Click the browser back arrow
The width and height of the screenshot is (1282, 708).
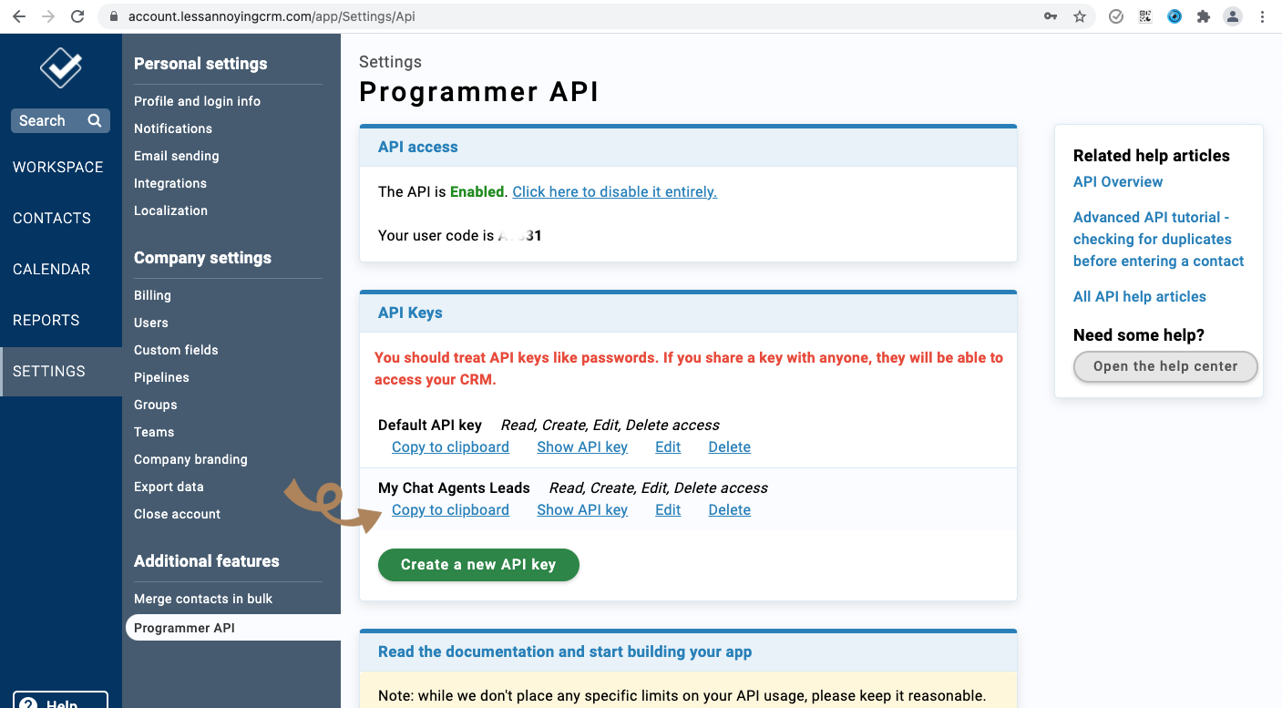point(19,16)
